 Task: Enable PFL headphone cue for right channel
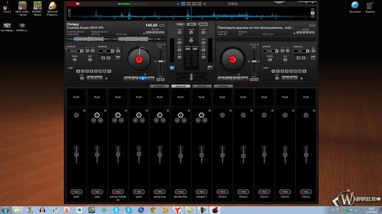210,68
